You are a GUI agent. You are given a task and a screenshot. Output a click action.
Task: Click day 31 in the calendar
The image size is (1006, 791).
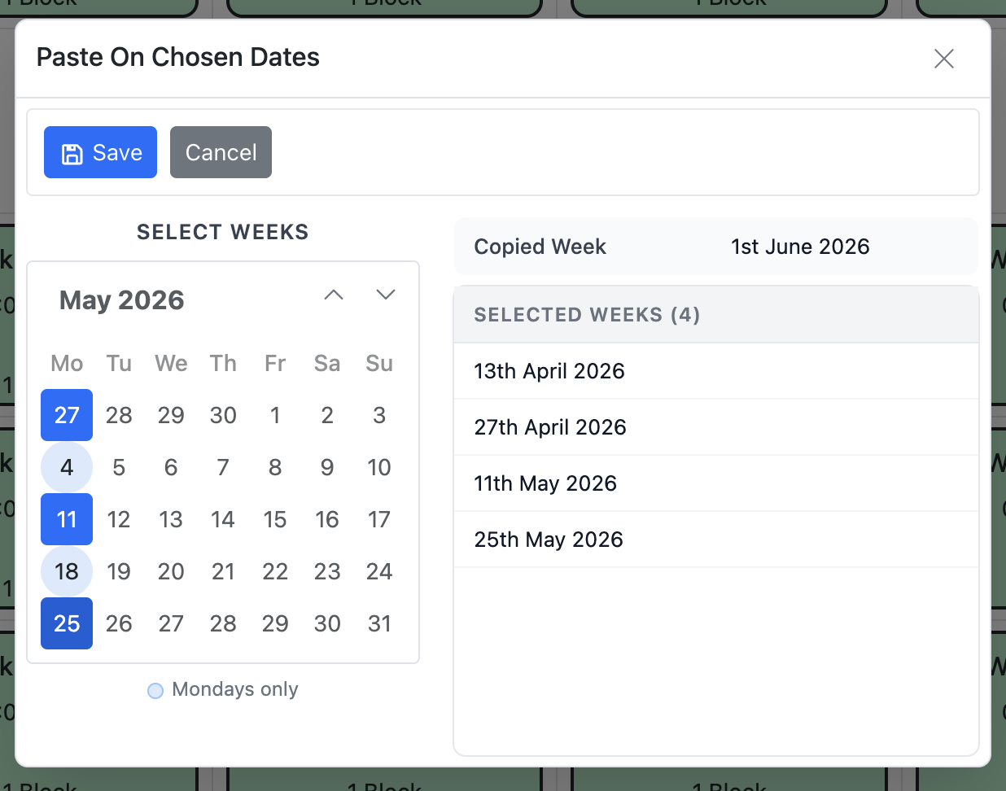pos(379,623)
